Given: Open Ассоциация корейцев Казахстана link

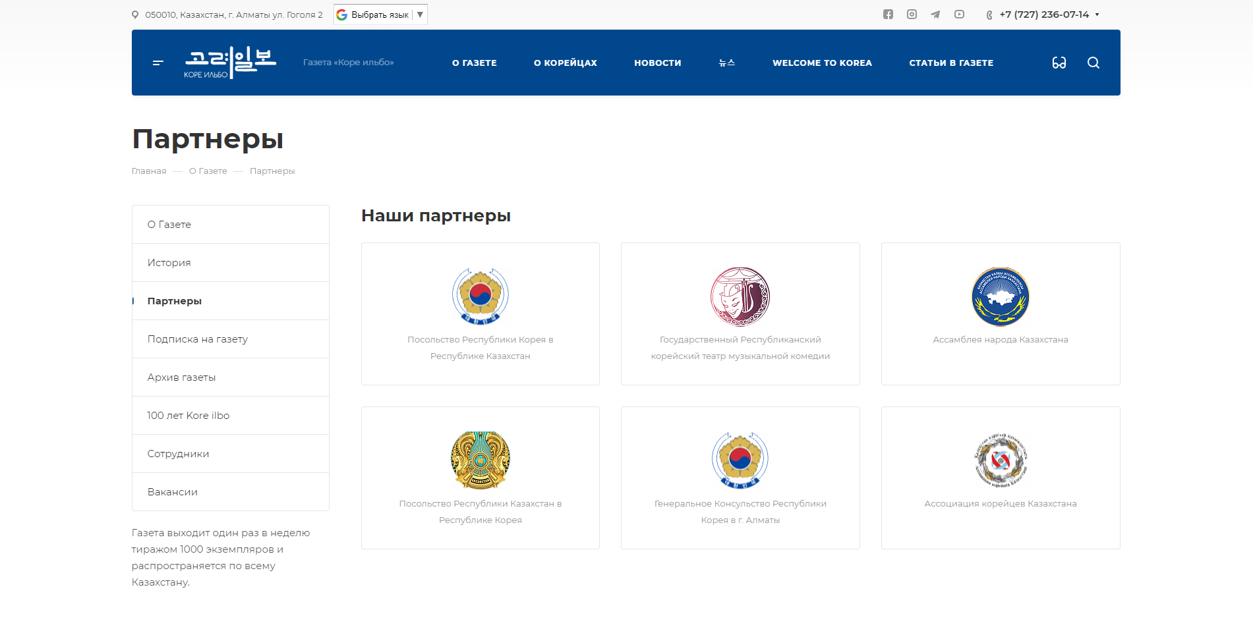Looking at the screenshot, I should tap(1001, 504).
